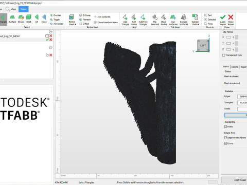
Task: Activate the Flip Selected tool
Action: pyautogui.click(x=155, y=20)
